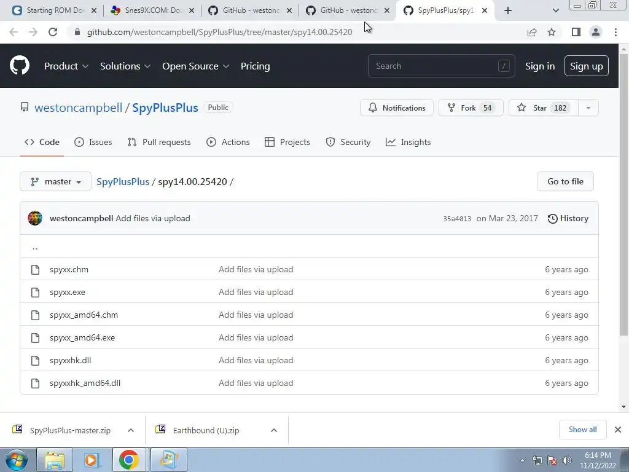Image resolution: width=629 pixels, height=472 pixels.
Task: Open Windows Media Player from taskbar
Action: point(92,460)
